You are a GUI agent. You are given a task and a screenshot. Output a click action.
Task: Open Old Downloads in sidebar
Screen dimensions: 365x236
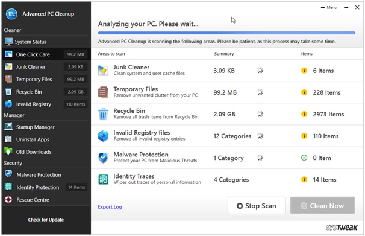click(x=46, y=152)
